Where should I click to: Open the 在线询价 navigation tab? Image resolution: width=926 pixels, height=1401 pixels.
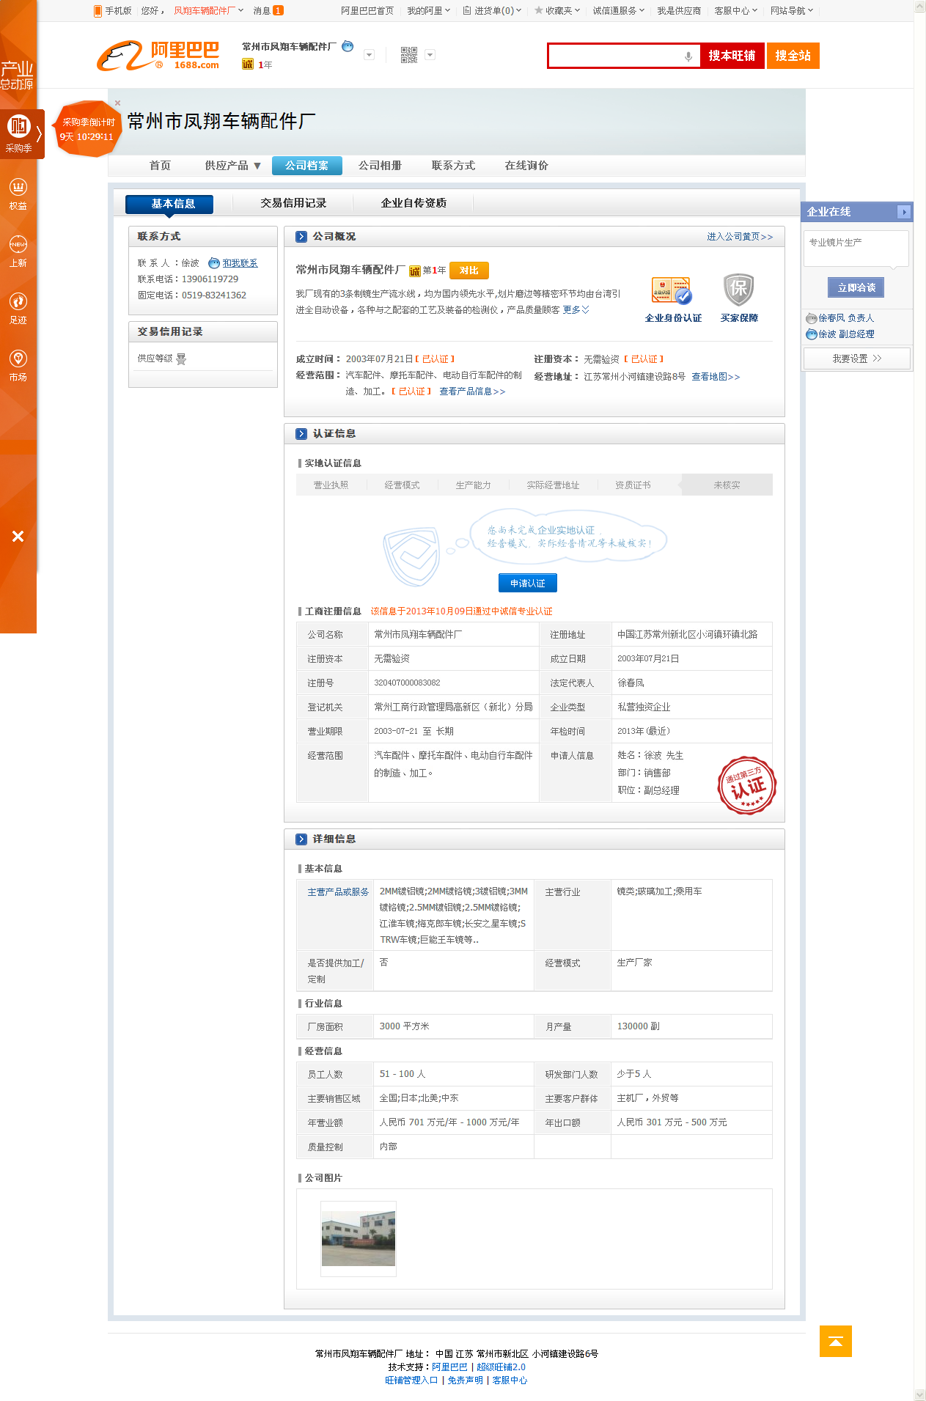(x=526, y=166)
